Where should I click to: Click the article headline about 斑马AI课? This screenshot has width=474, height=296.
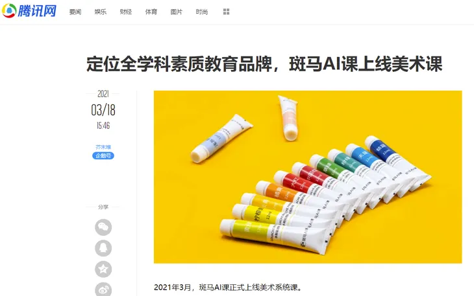tap(264, 63)
